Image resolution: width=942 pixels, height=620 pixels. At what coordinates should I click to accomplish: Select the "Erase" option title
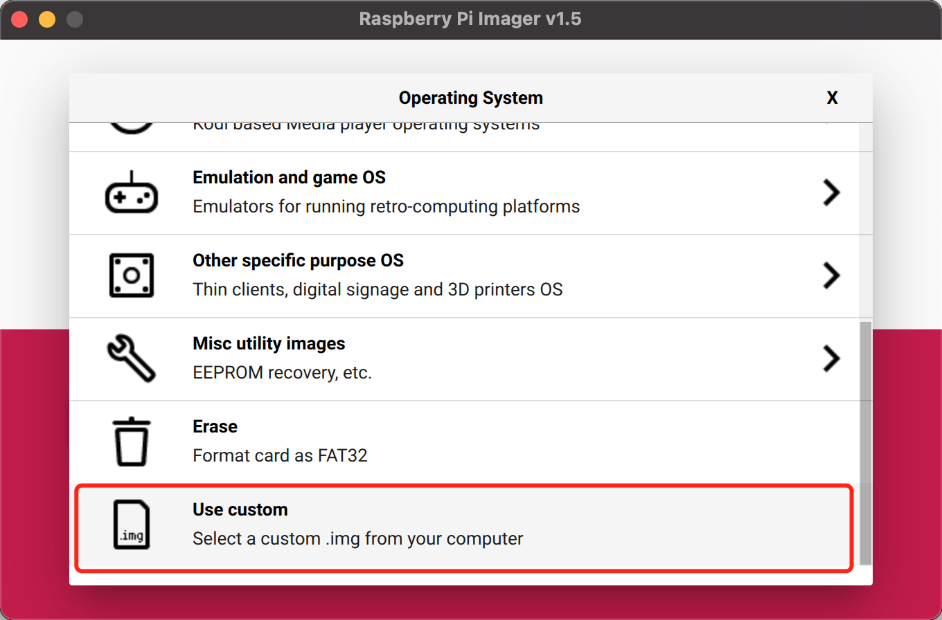coord(215,427)
